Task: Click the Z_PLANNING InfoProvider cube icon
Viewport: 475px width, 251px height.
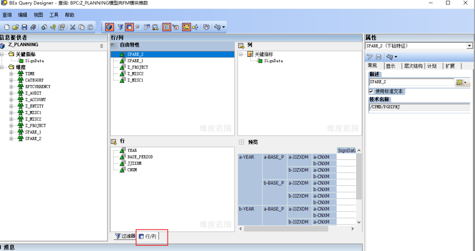Action: click(3, 46)
